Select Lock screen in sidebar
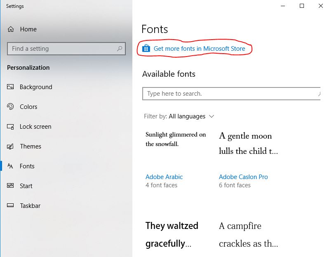The height and width of the screenshot is (257, 327). 35,126
